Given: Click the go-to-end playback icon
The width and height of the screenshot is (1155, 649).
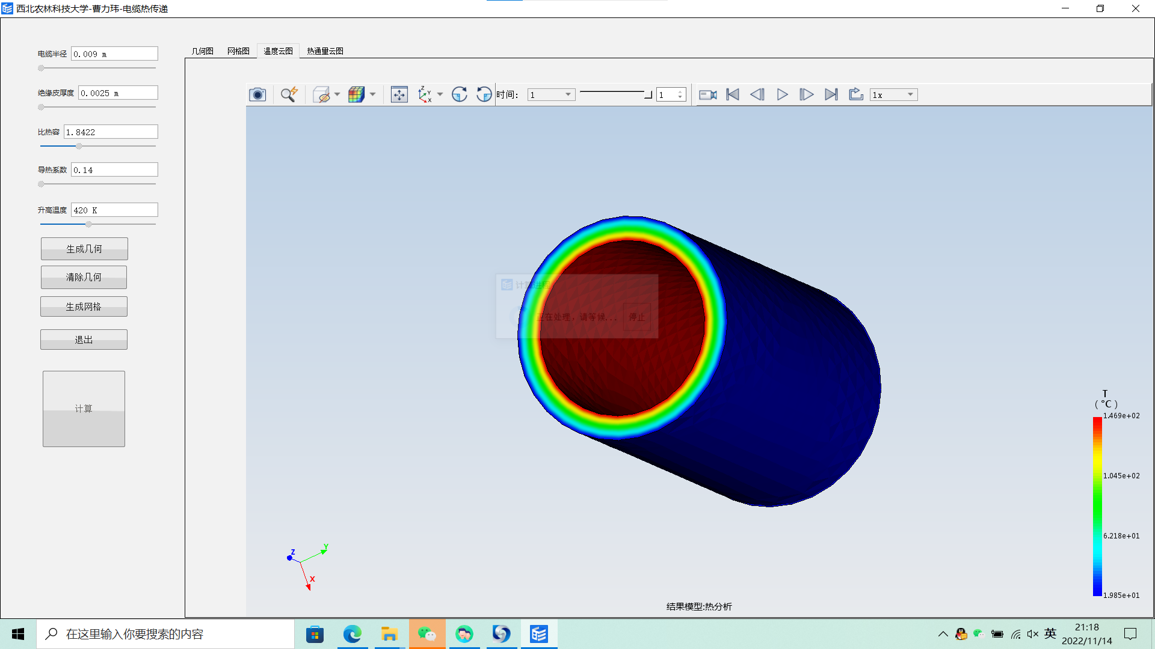Looking at the screenshot, I should (x=831, y=94).
